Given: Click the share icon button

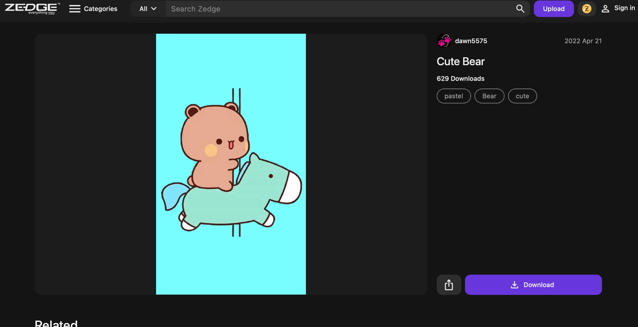Looking at the screenshot, I should [449, 285].
